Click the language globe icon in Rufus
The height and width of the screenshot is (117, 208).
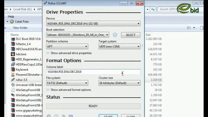tap(49, 116)
